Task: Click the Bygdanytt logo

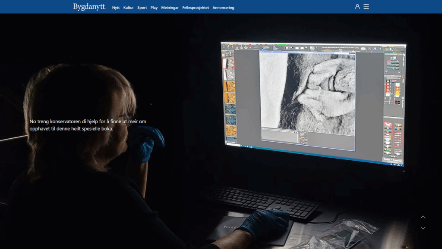Action: [x=89, y=7]
